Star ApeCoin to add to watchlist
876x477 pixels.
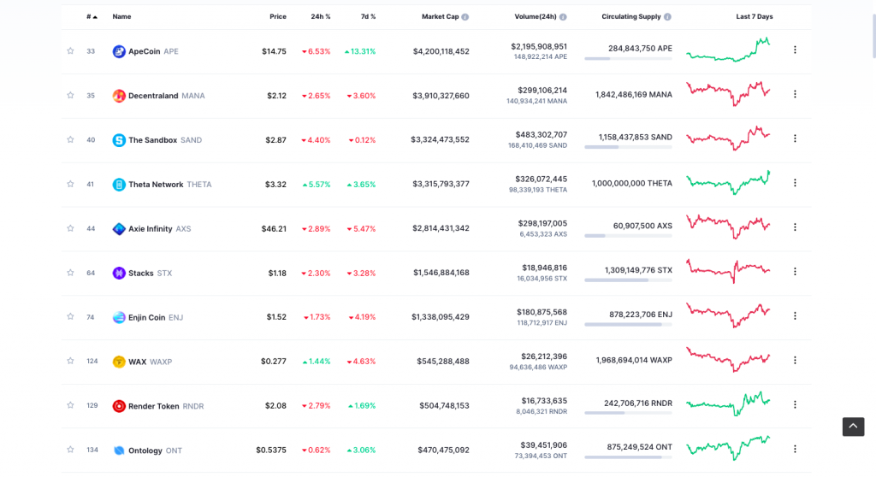click(x=70, y=50)
